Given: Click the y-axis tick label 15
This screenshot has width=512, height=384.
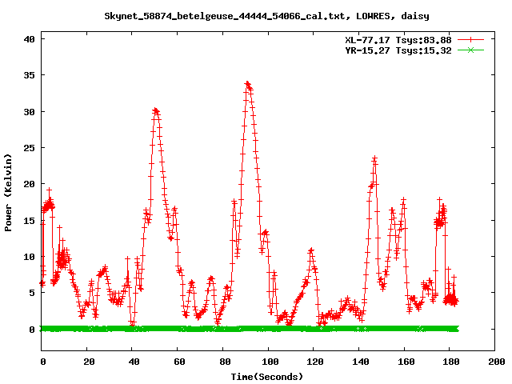Looking at the screenshot, I should point(30,221).
